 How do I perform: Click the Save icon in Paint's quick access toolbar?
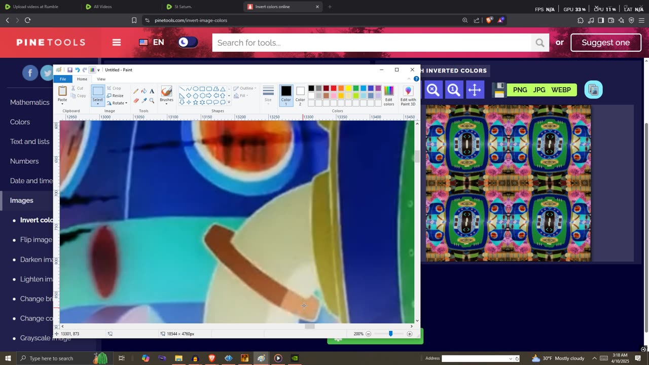pos(70,70)
